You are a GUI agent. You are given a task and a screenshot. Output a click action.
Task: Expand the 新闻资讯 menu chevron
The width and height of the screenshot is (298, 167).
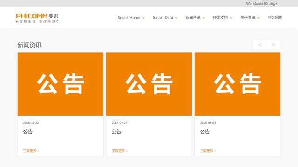pos(203,18)
